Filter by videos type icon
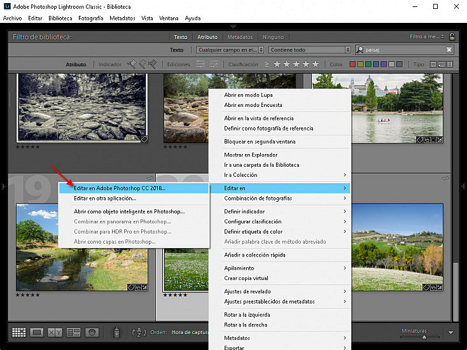Image resolution: width=467 pixels, height=350 pixels. click(450, 64)
